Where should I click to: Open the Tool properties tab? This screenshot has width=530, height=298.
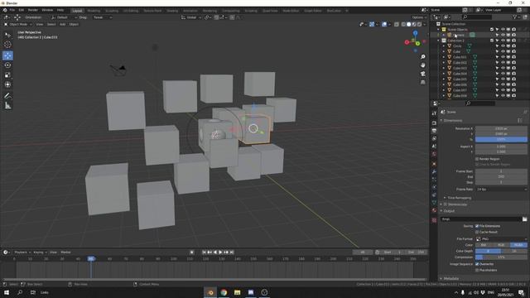coord(434,113)
